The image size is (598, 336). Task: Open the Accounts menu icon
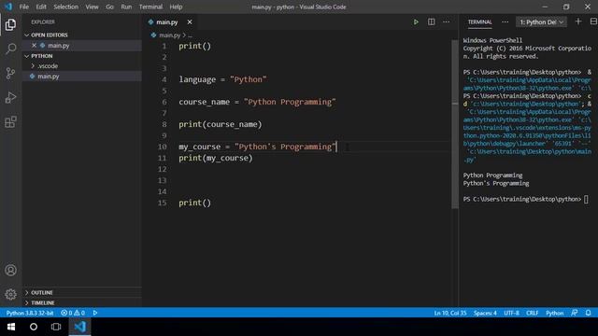(x=10, y=270)
